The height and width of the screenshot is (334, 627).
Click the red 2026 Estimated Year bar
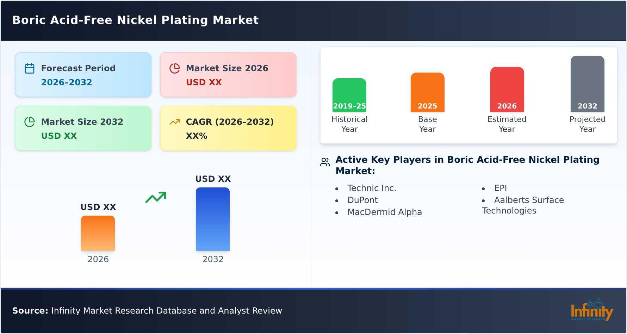[507, 89]
